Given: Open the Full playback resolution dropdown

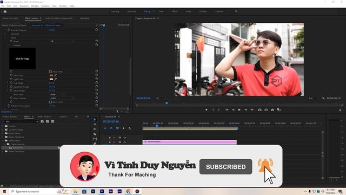Looking at the screenshot, I should tap(314, 98).
